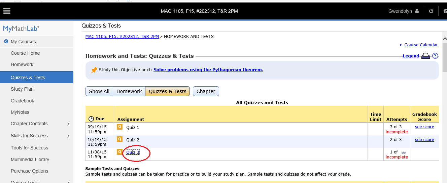The image size is (447, 183).
Task: Click the 3 of 3 attempts cell
Action: (x=397, y=129)
